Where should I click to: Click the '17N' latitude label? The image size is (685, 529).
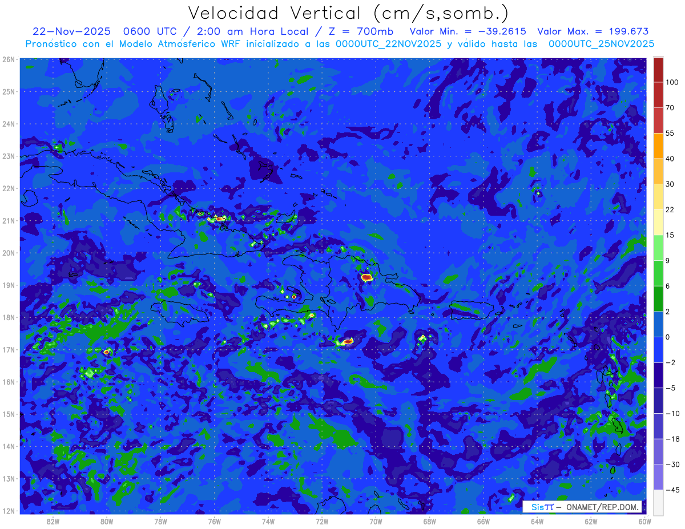click(x=8, y=349)
